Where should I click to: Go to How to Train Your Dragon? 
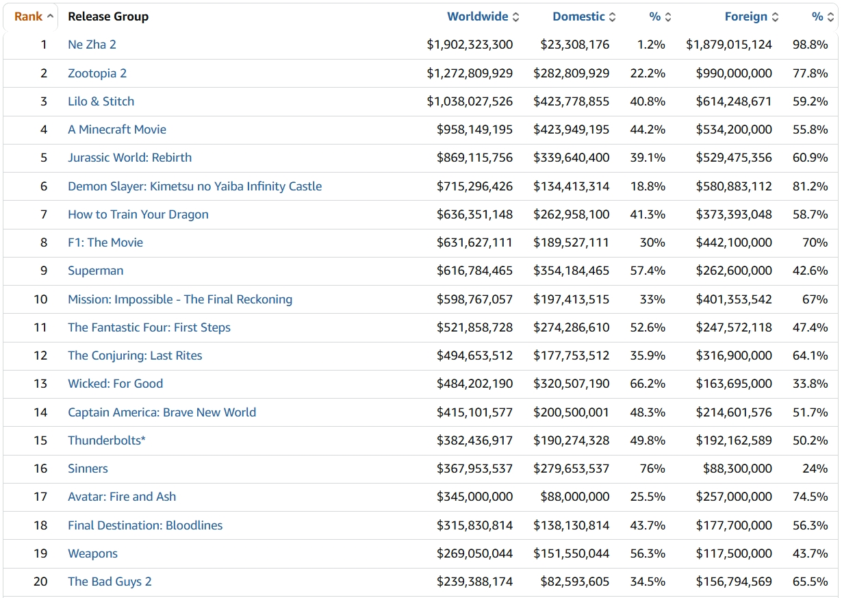(138, 214)
